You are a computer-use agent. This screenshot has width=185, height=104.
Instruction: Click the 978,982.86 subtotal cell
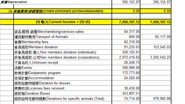[156, 99]
